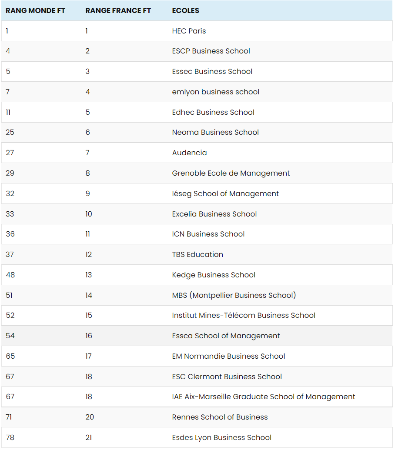Click the RANGE FRANCE FT column header
This screenshot has height=450, width=395.
(x=118, y=10)
